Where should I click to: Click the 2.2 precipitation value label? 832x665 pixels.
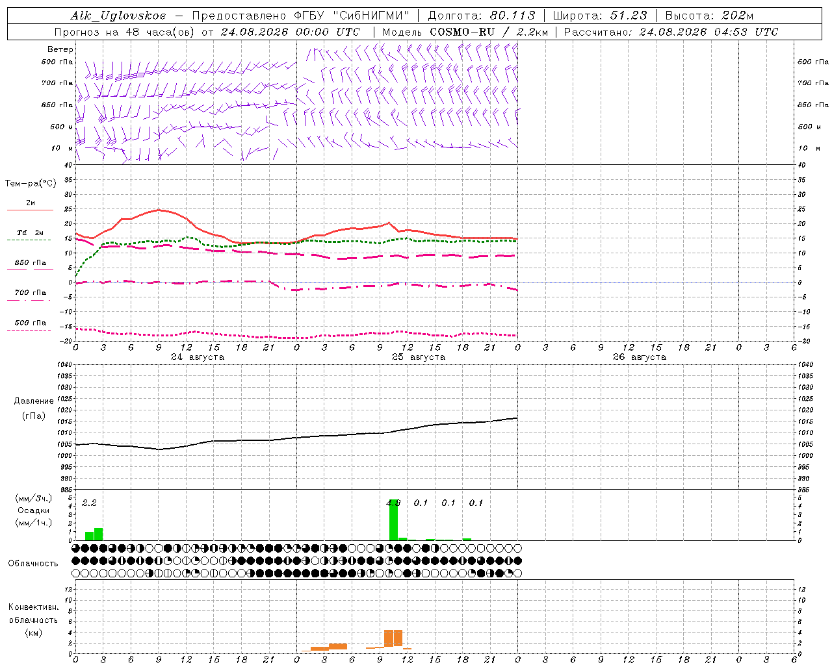[89, 503]
